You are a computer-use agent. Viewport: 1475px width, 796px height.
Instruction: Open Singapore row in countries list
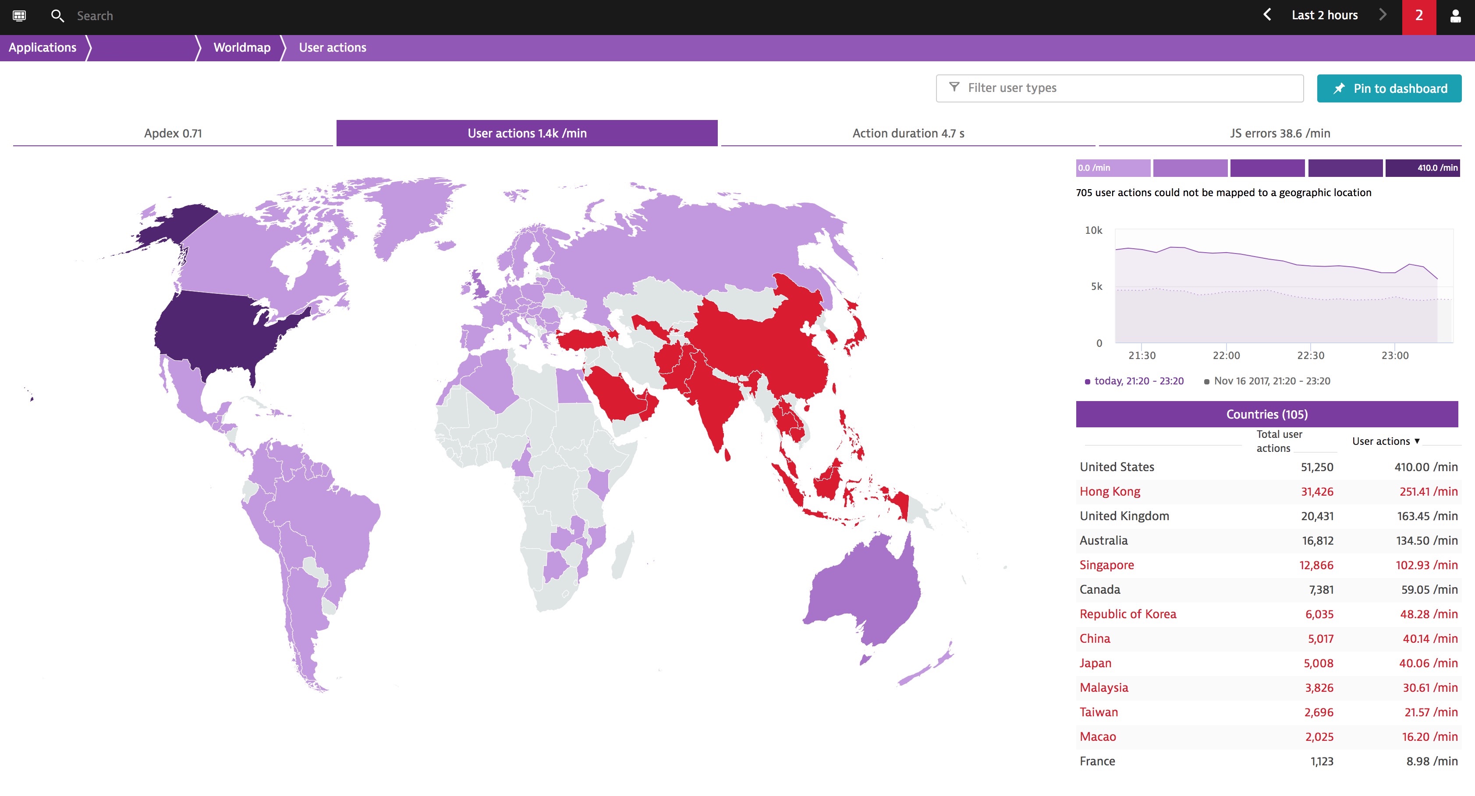(1268, 565)
